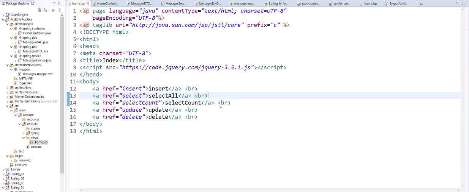The width and height of the screenshot is (469, 192).
Task: Select the Servers project
Action: 16,169
